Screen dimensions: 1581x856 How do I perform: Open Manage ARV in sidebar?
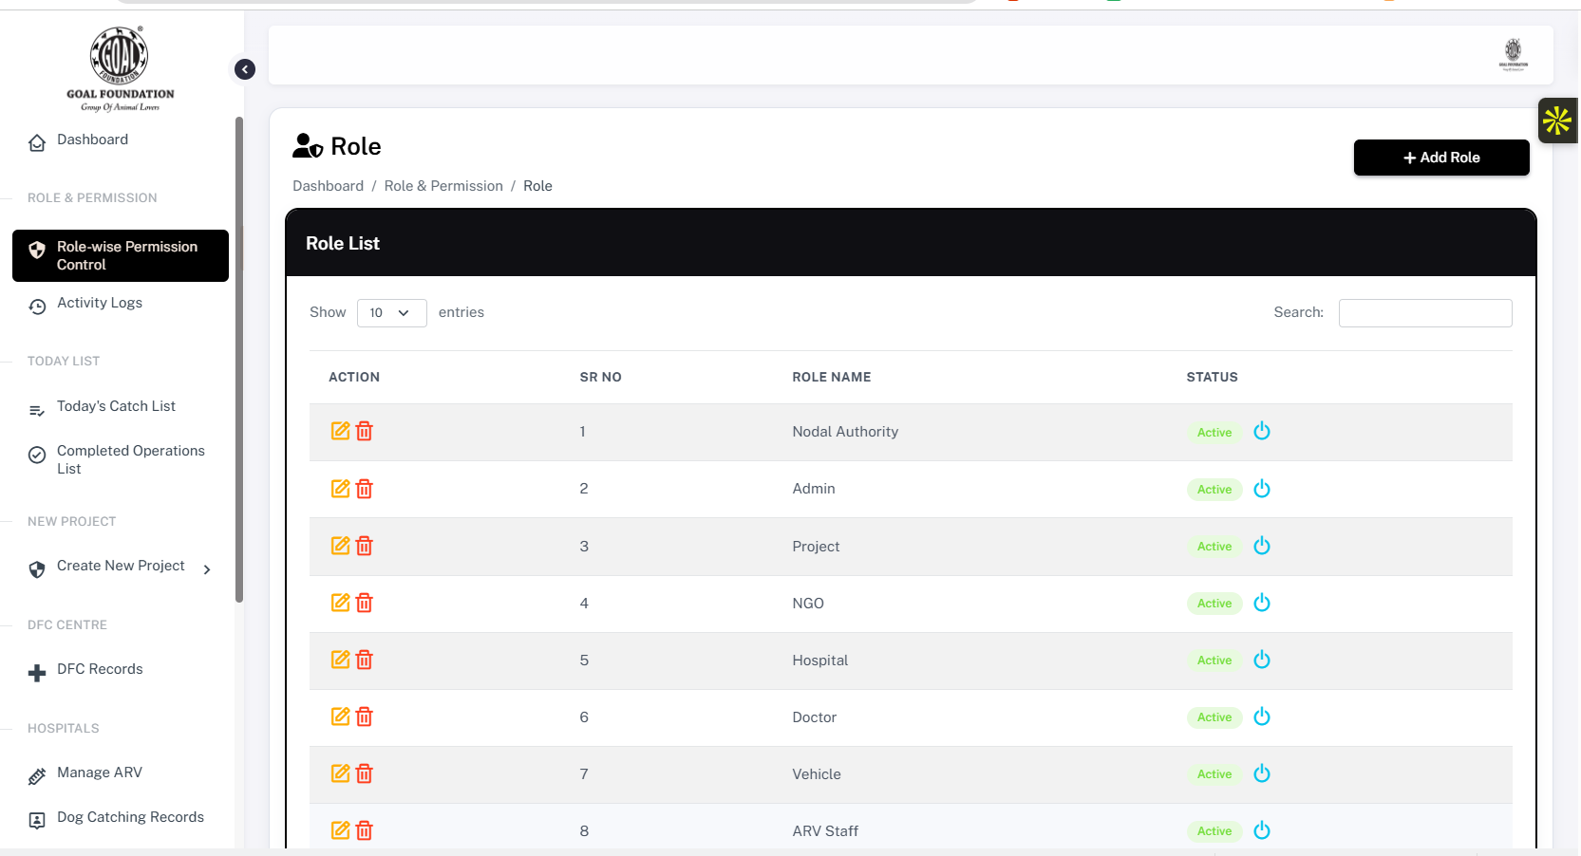pyautogui.click(x=100, y=773)
